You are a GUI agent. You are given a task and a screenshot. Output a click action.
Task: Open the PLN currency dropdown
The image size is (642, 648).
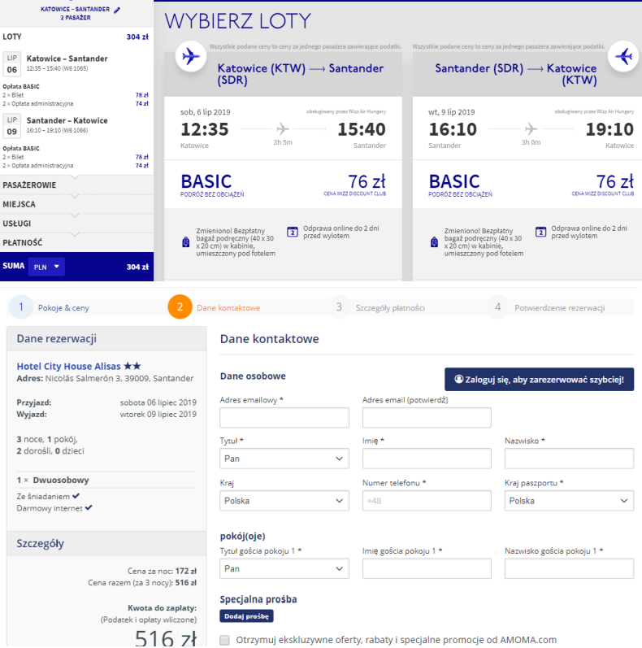(46, 267)
